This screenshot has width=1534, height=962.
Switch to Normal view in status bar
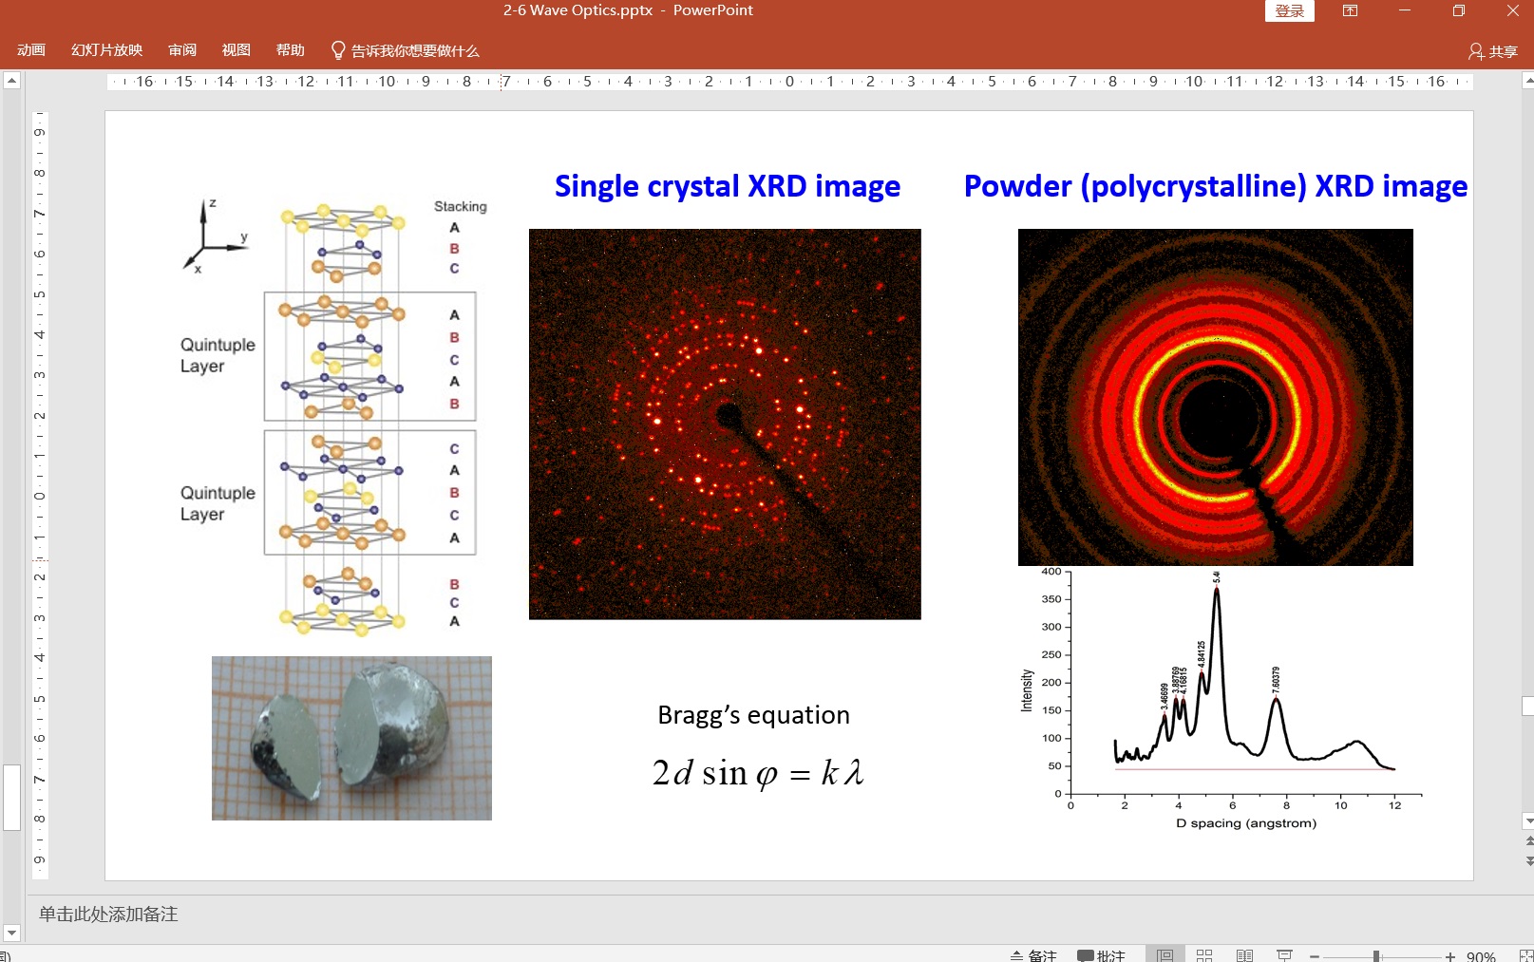point(1165,954)
